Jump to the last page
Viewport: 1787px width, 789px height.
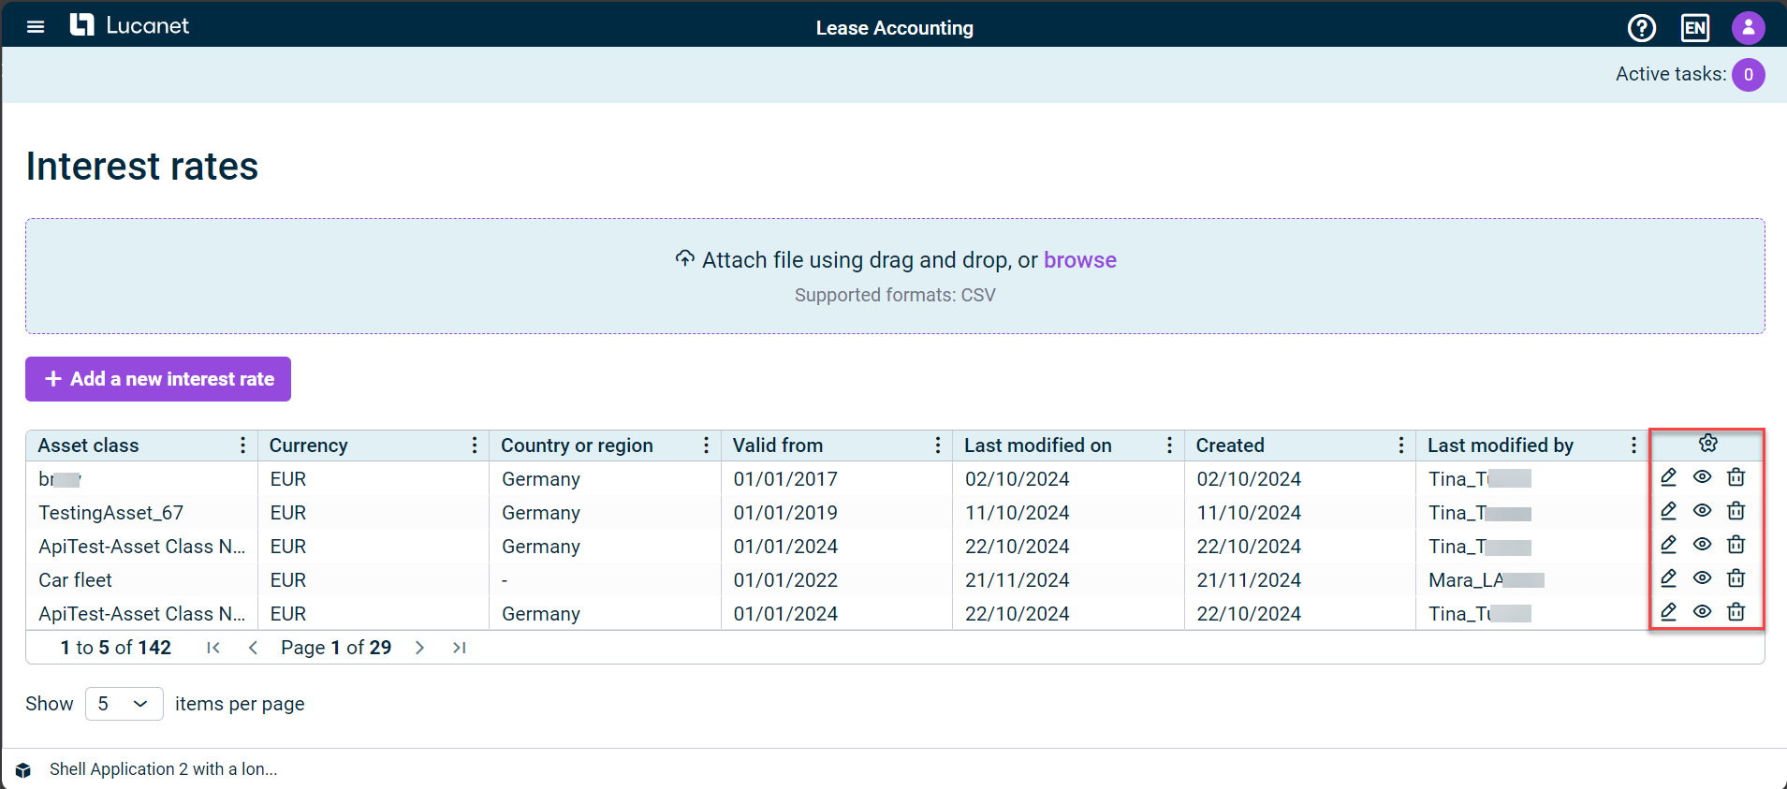click(459, 648)
